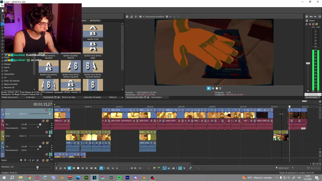
Task: Open track 1 hamburger menu
Action: coord(3,110)
